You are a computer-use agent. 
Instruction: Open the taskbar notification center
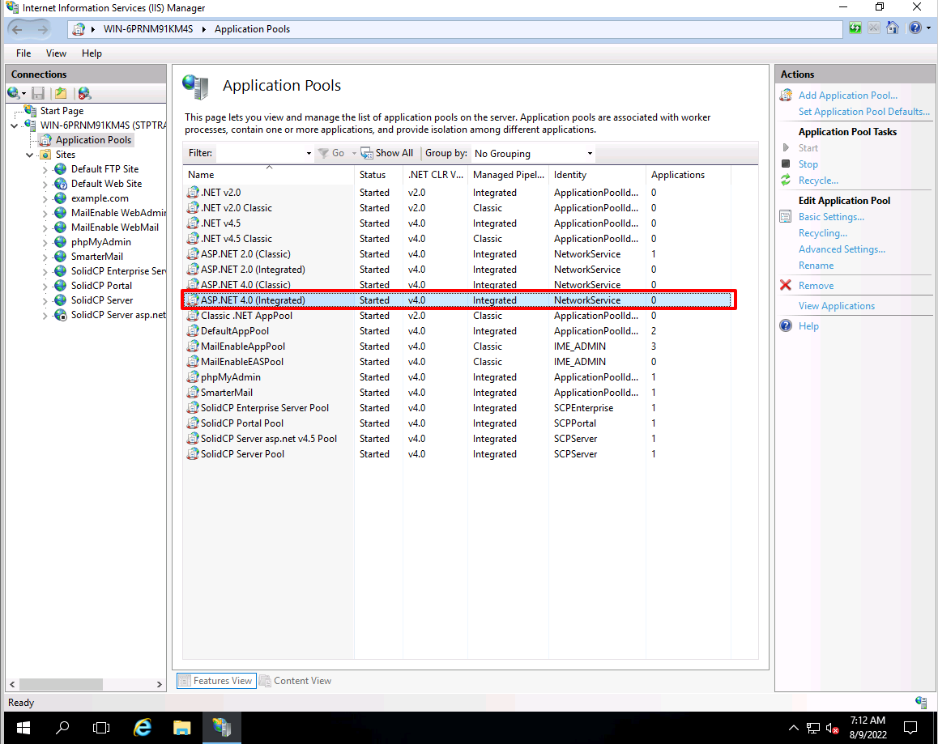[x=910, y=728]
